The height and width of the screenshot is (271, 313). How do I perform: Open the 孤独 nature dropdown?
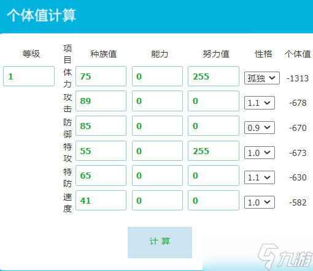tap(262, 78)
